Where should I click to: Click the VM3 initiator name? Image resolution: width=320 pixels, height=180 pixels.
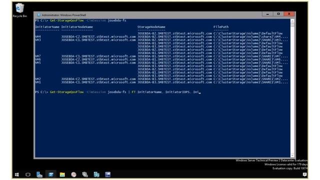38,40
